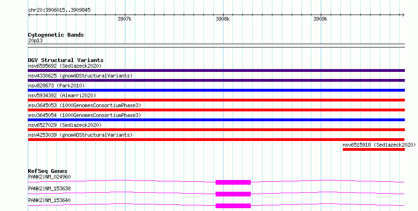Screen dimensions: 418x211
Task: Select the short red bar under nsv6515918
Action: pos(374,149)
